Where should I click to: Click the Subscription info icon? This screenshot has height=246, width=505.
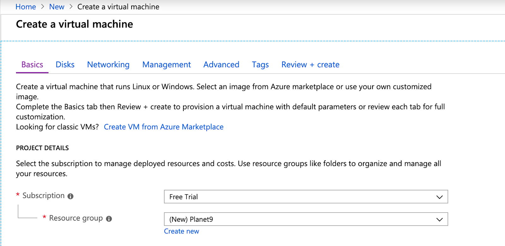pyautogui.click(x=70, y=196)
